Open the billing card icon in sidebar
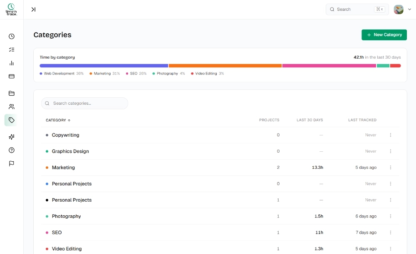The height and width of the screenshot is (254, 416). [x=11, y=76]
